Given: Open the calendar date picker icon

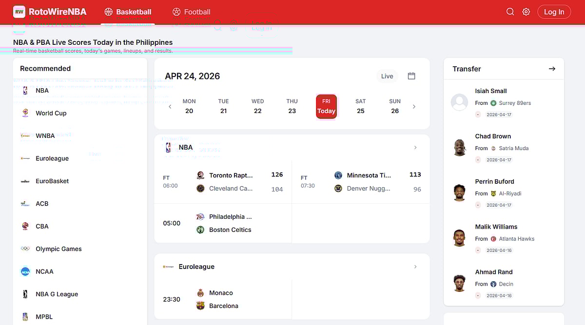Looking at the screenshot, I should tap(411, 76).
